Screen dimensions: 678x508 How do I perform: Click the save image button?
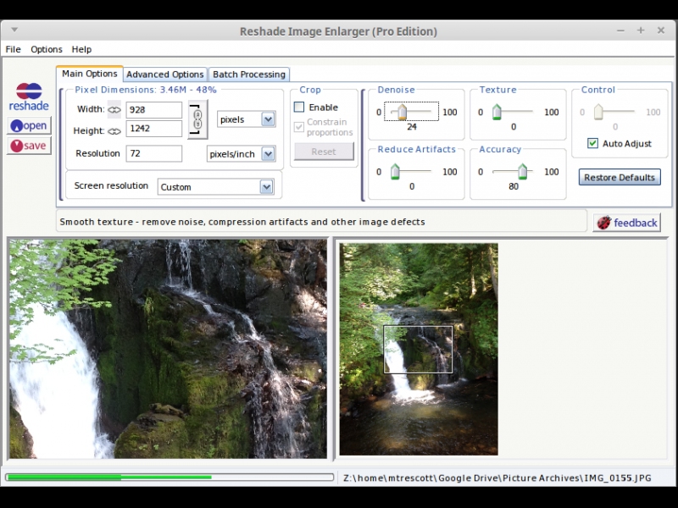click(x=29, y=146)
